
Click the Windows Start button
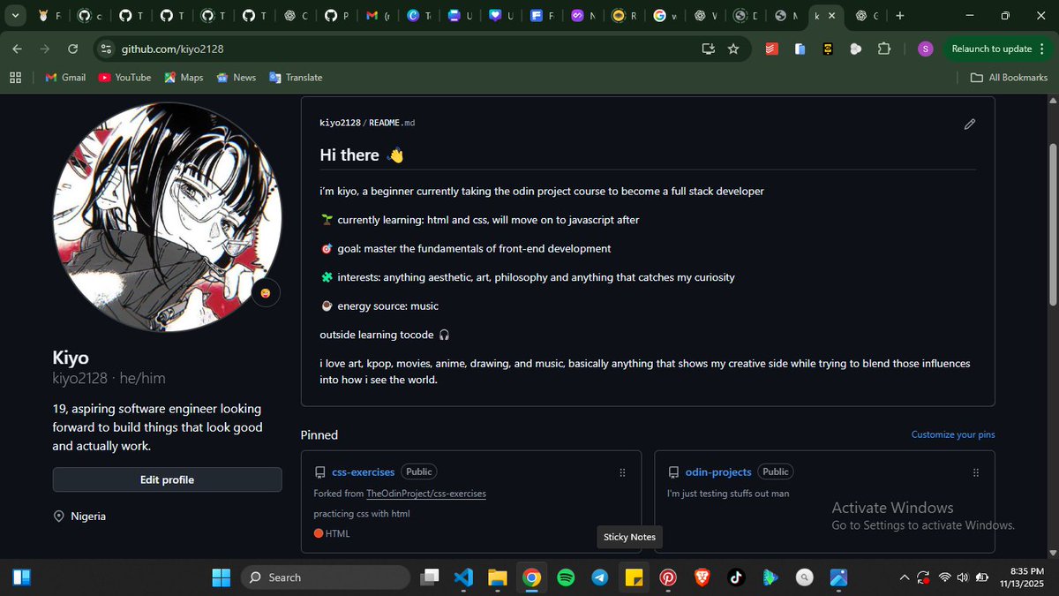pos(221,577)
